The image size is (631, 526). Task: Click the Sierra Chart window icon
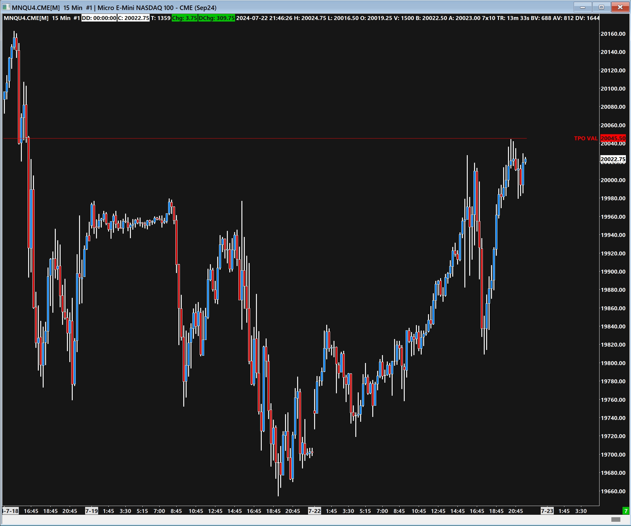pos(6,7)
